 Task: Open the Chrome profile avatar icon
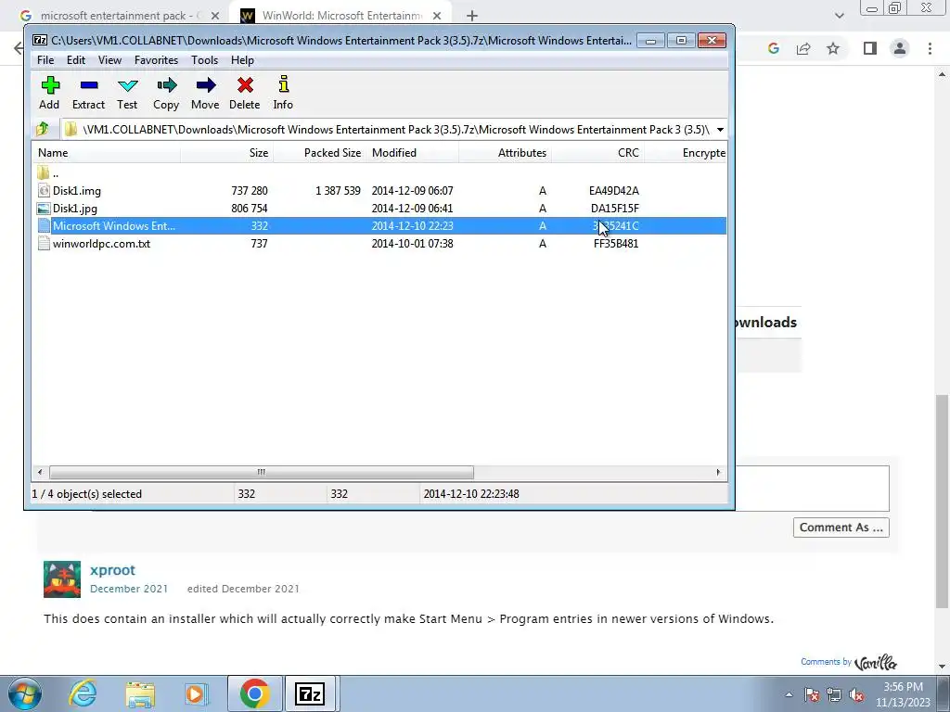(900, 48)
